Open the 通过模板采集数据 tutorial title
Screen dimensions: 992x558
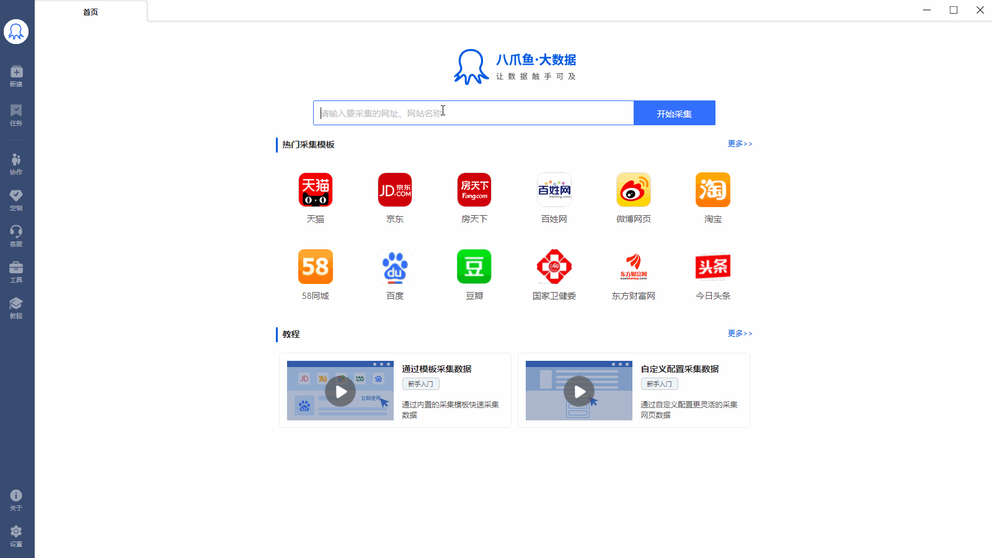click(x=436, y=369)
